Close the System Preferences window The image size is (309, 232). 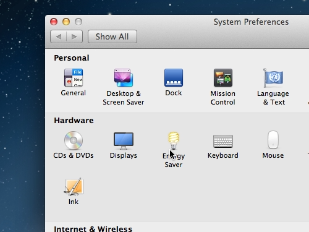[x=54, y=22]
